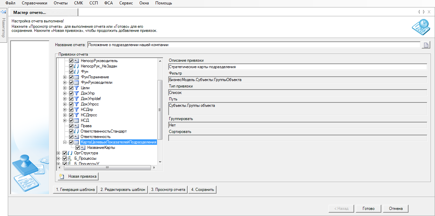Click the table icon next to НСД
The height and width of the screenshot is (216, 435).
[76, 120]
